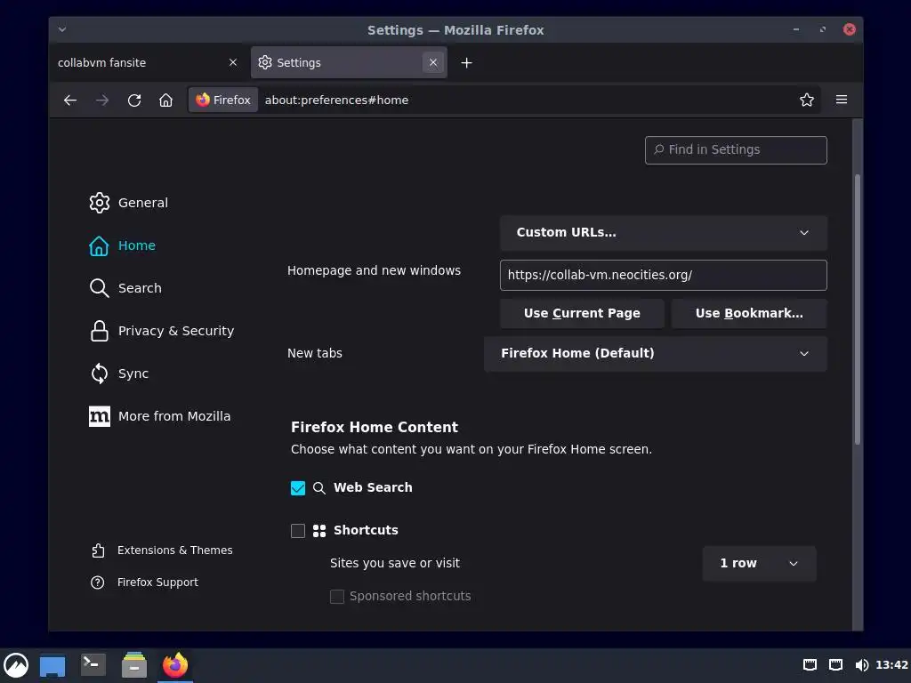This screenshot has height=683, width=911.
Task: Enable the Shortcuts checkbox
Action: point(298,530)
